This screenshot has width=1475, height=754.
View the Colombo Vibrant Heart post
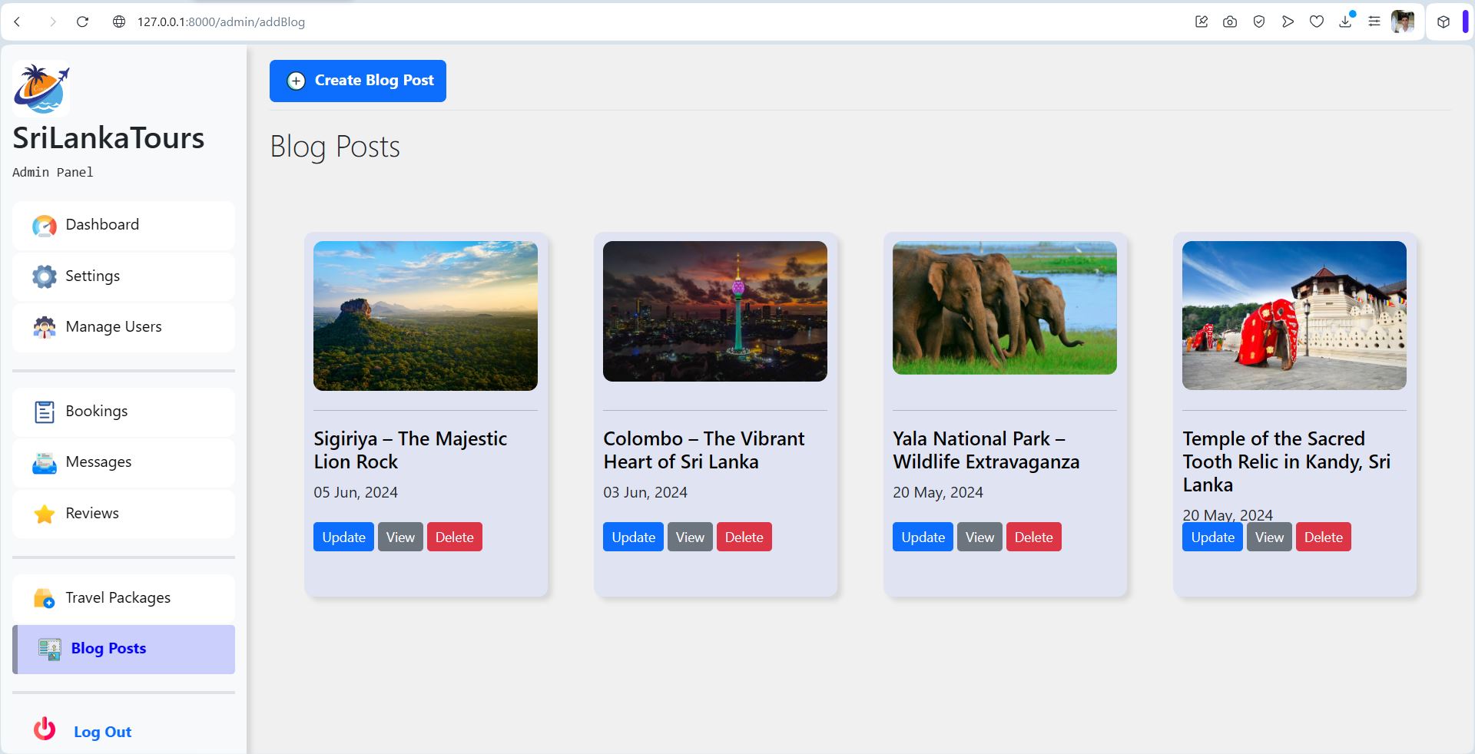[690, 537]
